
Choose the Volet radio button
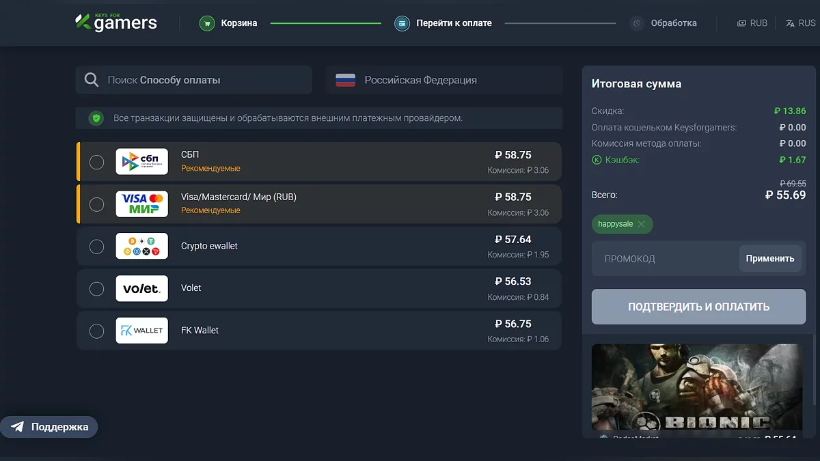coord(97,288)
